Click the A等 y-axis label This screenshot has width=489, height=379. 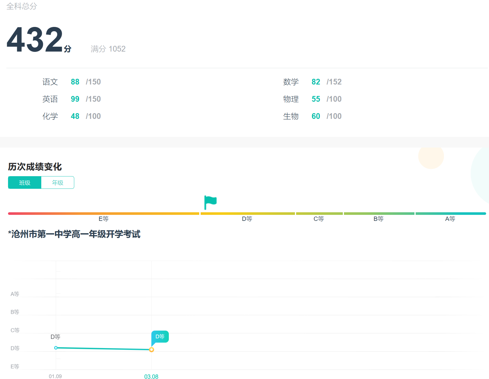click(15, 294)
